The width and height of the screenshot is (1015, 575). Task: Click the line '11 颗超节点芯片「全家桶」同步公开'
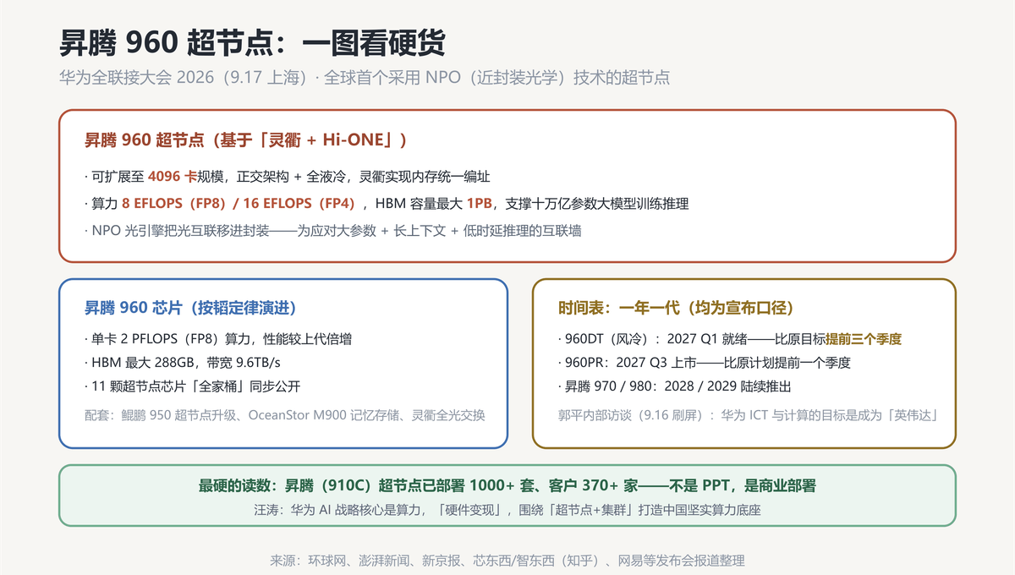(193, 386)
